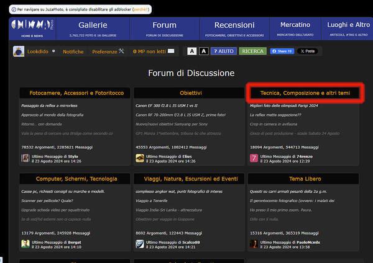This screenshot has width=373, height=263.
Task: Click Elios's avatar icon
Action: pos(140,158)
